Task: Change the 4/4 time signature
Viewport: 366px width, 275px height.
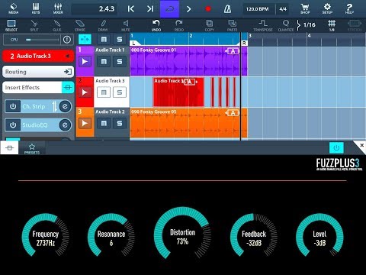Action: pyautogui.click(x=283, y=9)
